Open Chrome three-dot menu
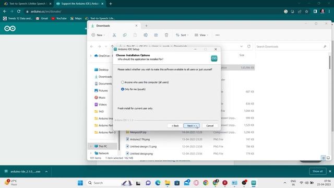The image size is (334, 188). click(329, 11)
